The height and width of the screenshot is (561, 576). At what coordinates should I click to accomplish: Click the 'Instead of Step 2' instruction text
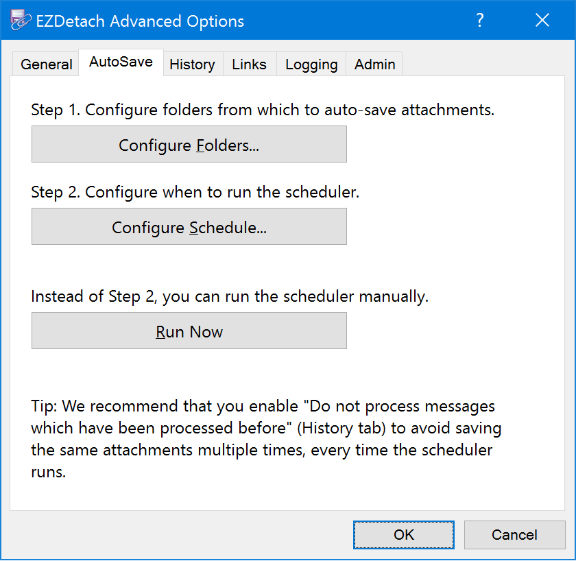click(x=230, y=296)
